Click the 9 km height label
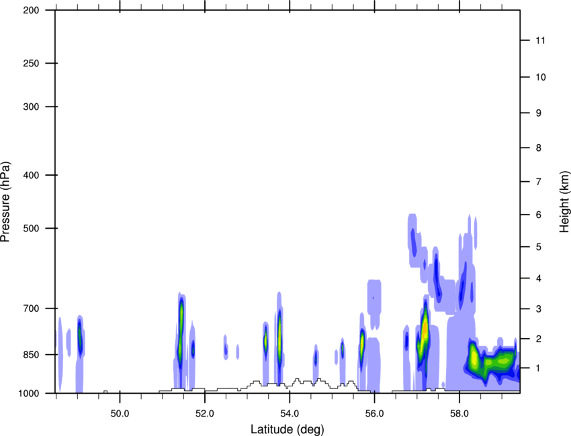Screen dimensions: 571x436 pos(539,113)
